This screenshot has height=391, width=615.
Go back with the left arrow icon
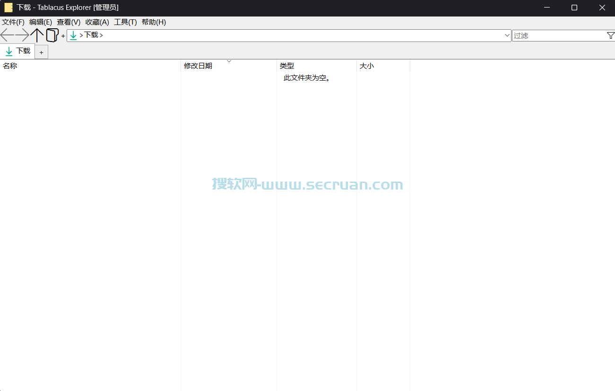(7, 35)
